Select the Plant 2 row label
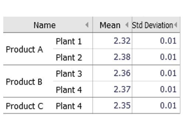 [69, 57]
